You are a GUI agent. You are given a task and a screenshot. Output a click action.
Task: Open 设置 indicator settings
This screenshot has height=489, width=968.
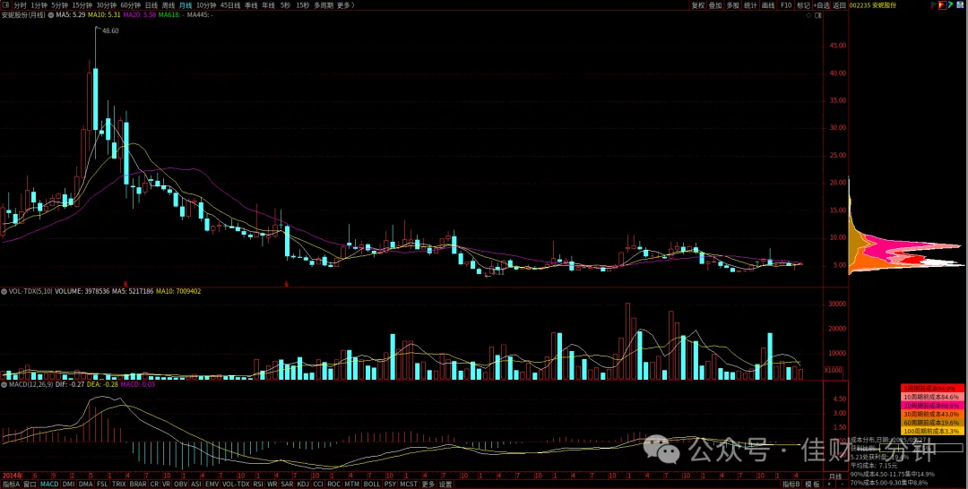(x=445, y=484)
